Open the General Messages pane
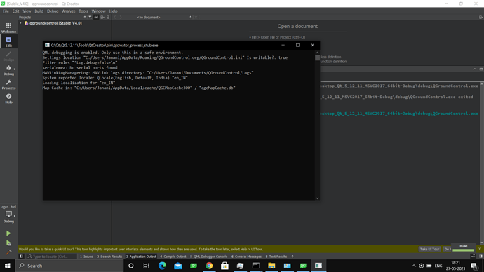 click(246, 257)
